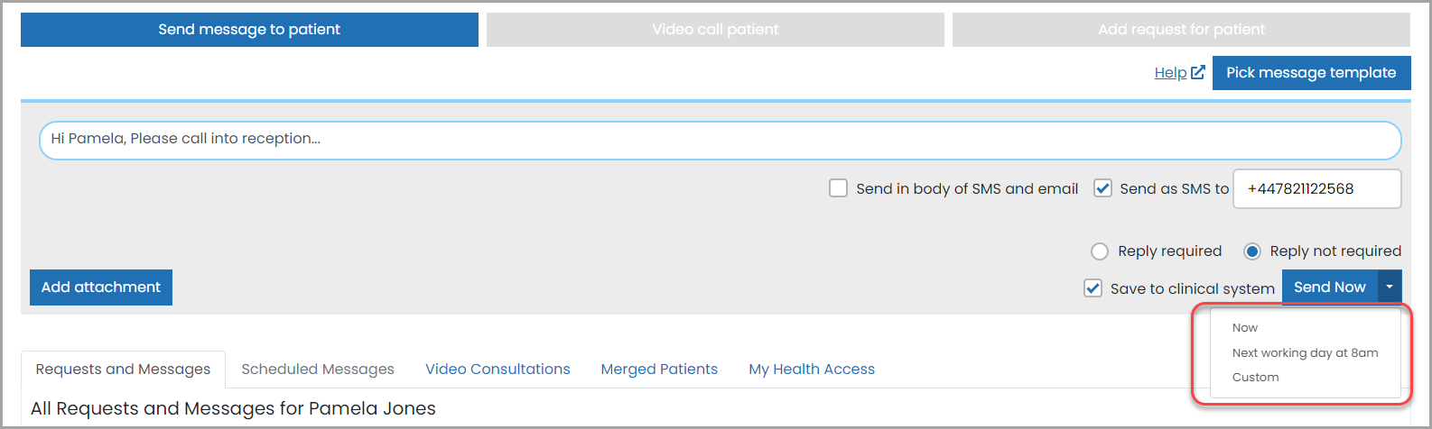The width and height of the screenshot is (1432, 429).
Task: Open the Send Now dropdown arrow
Action: pyautogui.click(x=1390, y=288)
